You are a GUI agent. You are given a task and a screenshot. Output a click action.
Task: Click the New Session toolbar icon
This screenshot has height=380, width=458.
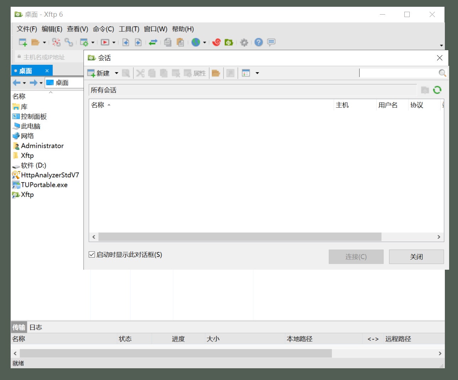(23, 42)
